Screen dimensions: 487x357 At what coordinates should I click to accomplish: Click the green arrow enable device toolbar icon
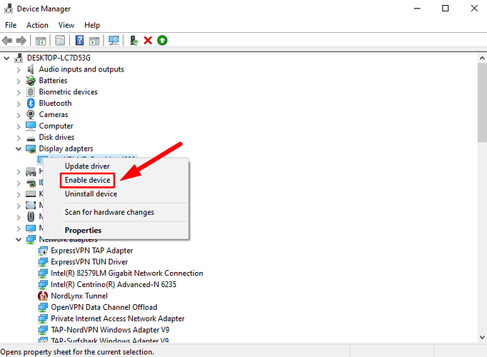click(162, 41)
